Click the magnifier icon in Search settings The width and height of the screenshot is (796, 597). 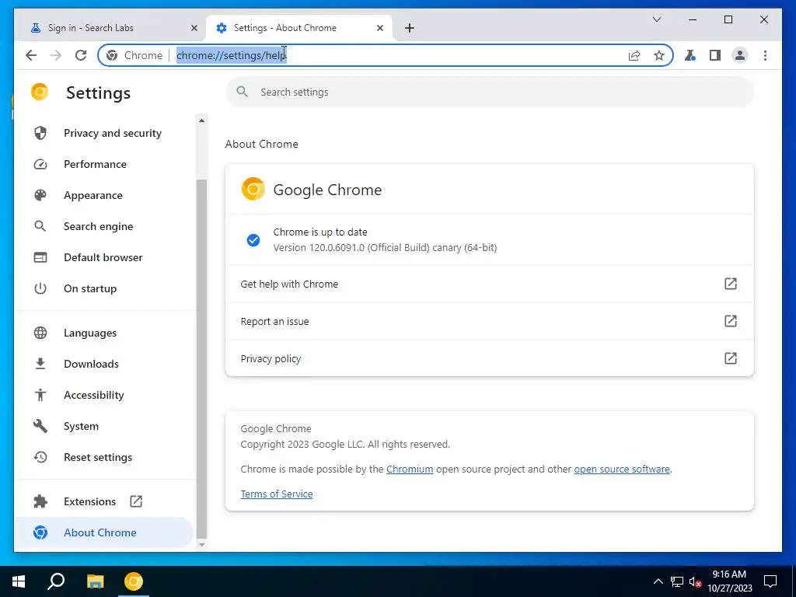[243, 92]
